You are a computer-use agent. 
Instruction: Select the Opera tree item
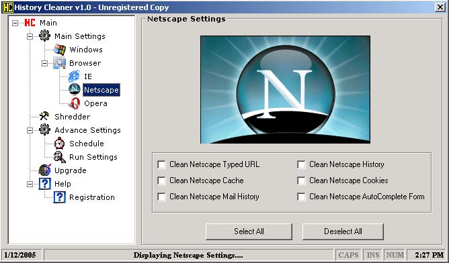click(x=95, y=103)
